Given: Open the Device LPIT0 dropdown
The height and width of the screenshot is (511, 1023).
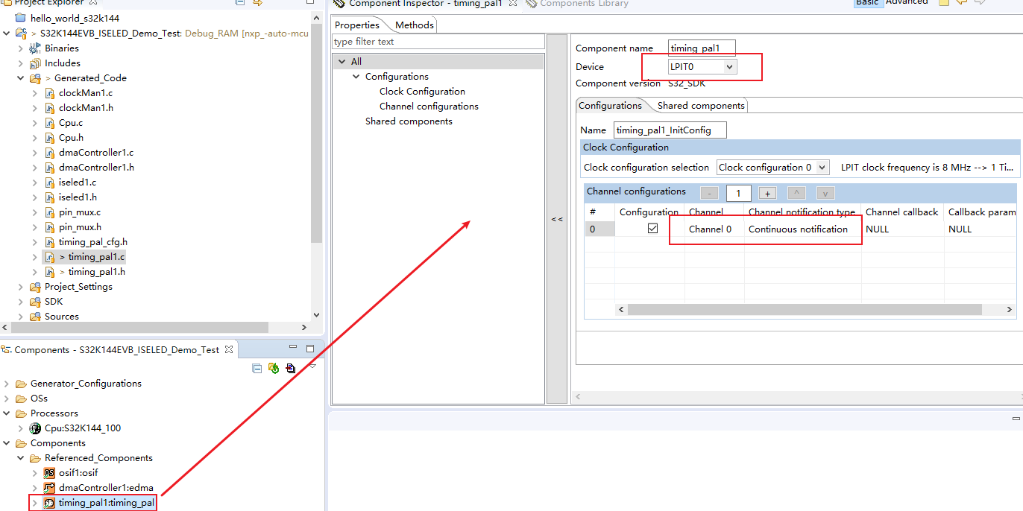Looking at the screenshot, I should point(729,67).
